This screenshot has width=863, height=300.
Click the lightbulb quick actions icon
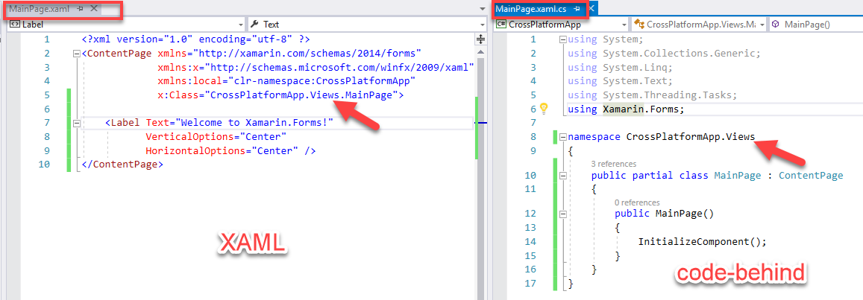coord(544,109)
